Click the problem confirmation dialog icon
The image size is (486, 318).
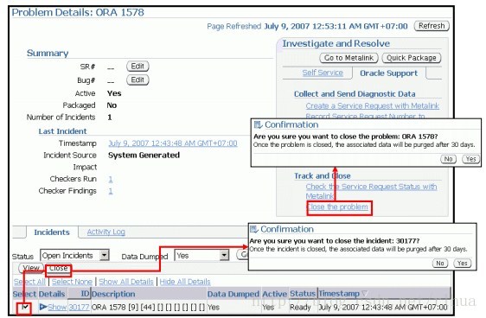pyautogui.click(x=258, y=124)
